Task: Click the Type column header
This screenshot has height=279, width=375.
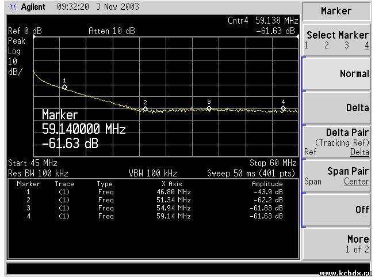Action: 105,184
